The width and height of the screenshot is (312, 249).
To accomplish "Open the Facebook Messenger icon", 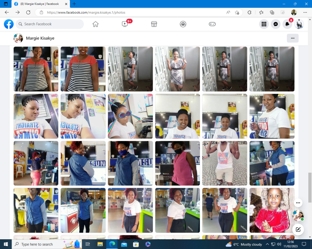I will tap(275, 24).
